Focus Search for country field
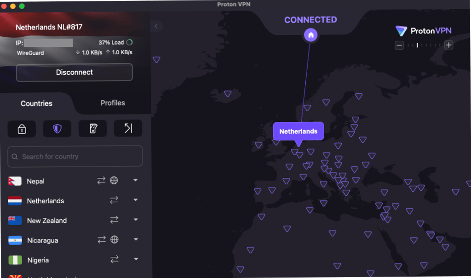471x278 pixels. (x=75, y=156)
